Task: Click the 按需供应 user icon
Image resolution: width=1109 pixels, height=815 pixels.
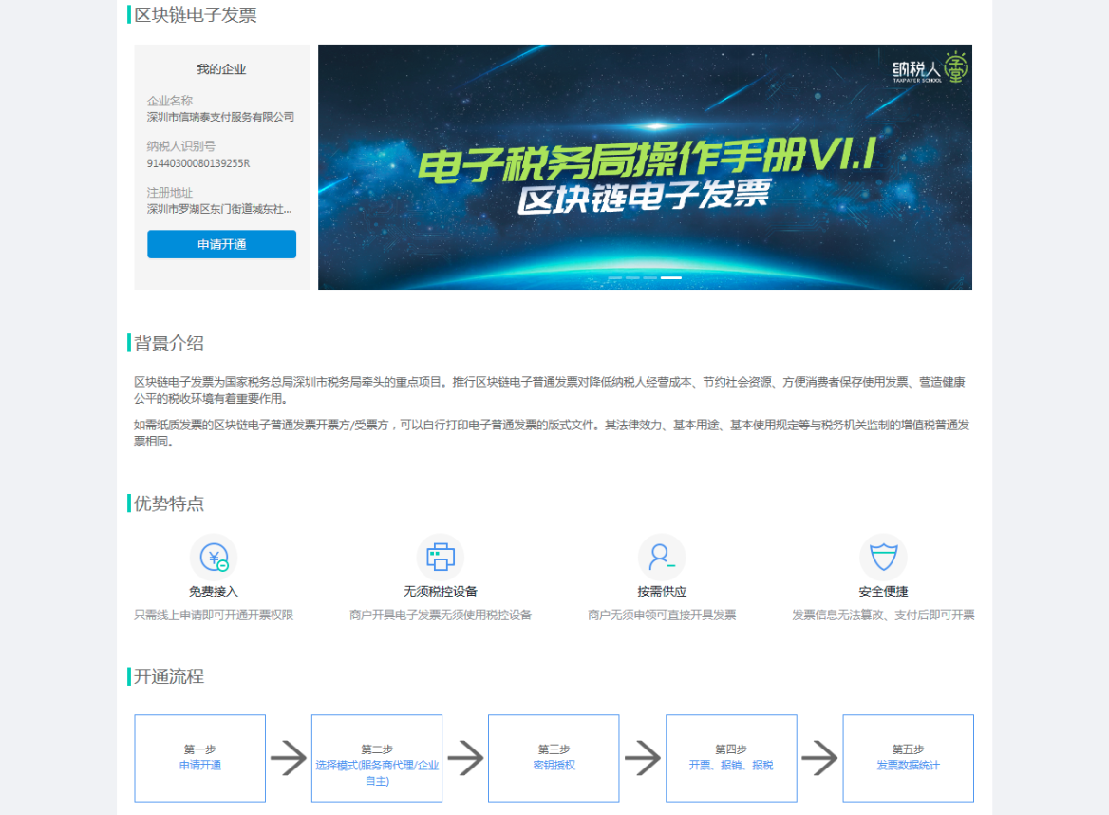Action: (x=661, y=558)
